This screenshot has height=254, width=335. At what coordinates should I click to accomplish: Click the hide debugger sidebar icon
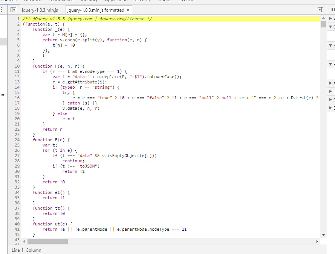click(320, 10)
